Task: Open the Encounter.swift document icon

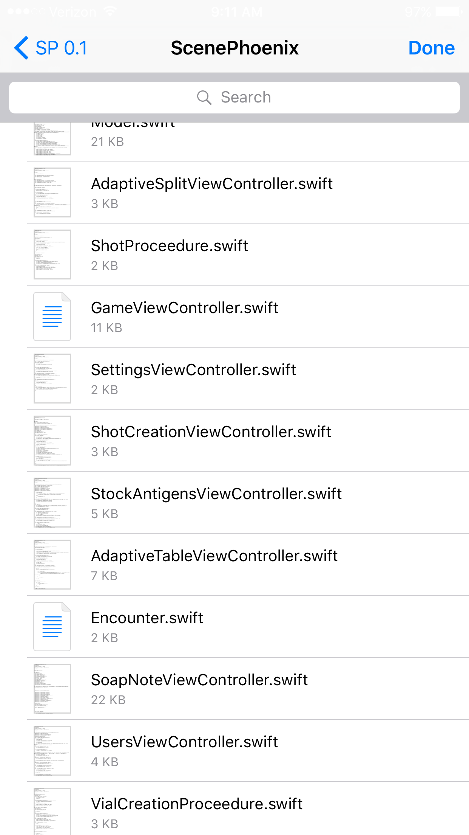Action: 52,627
